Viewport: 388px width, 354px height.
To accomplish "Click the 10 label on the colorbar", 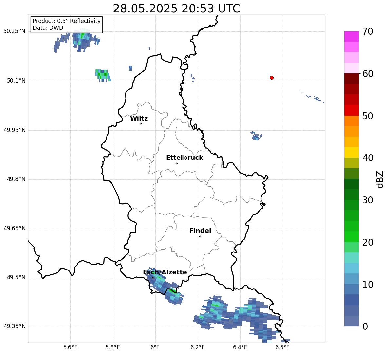I will [x=368, y=285].
